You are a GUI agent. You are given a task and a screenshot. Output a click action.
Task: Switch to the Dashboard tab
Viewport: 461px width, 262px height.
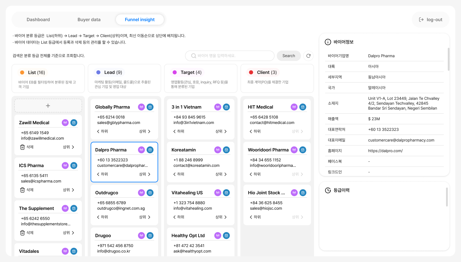[38, 20]
